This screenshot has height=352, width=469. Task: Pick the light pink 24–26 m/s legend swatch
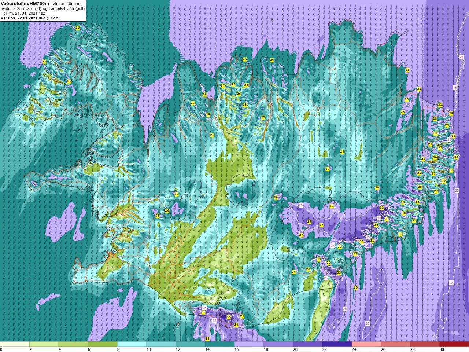[x=366, y=344]
